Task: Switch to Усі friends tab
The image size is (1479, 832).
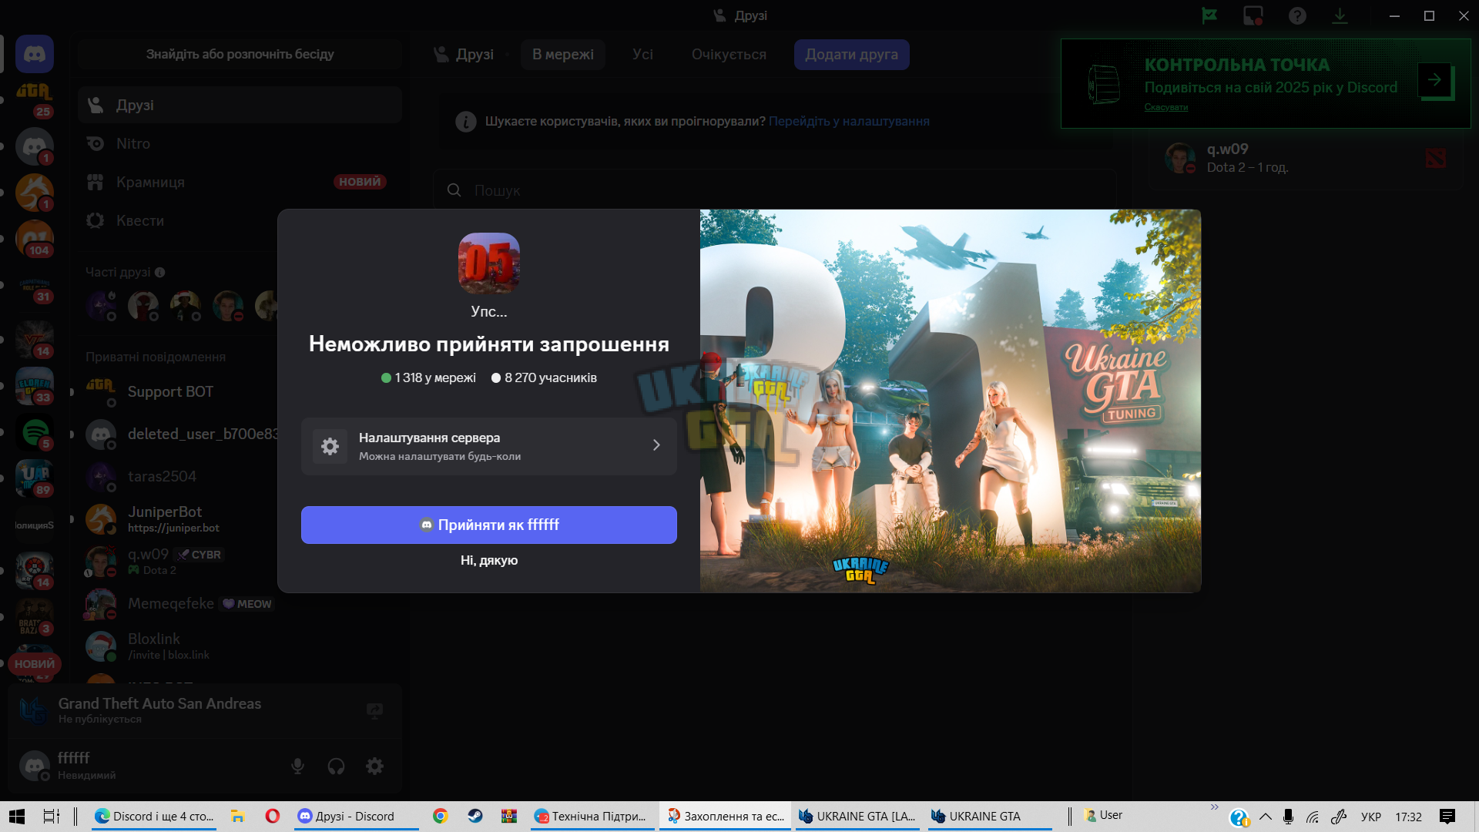Action: 642,55
